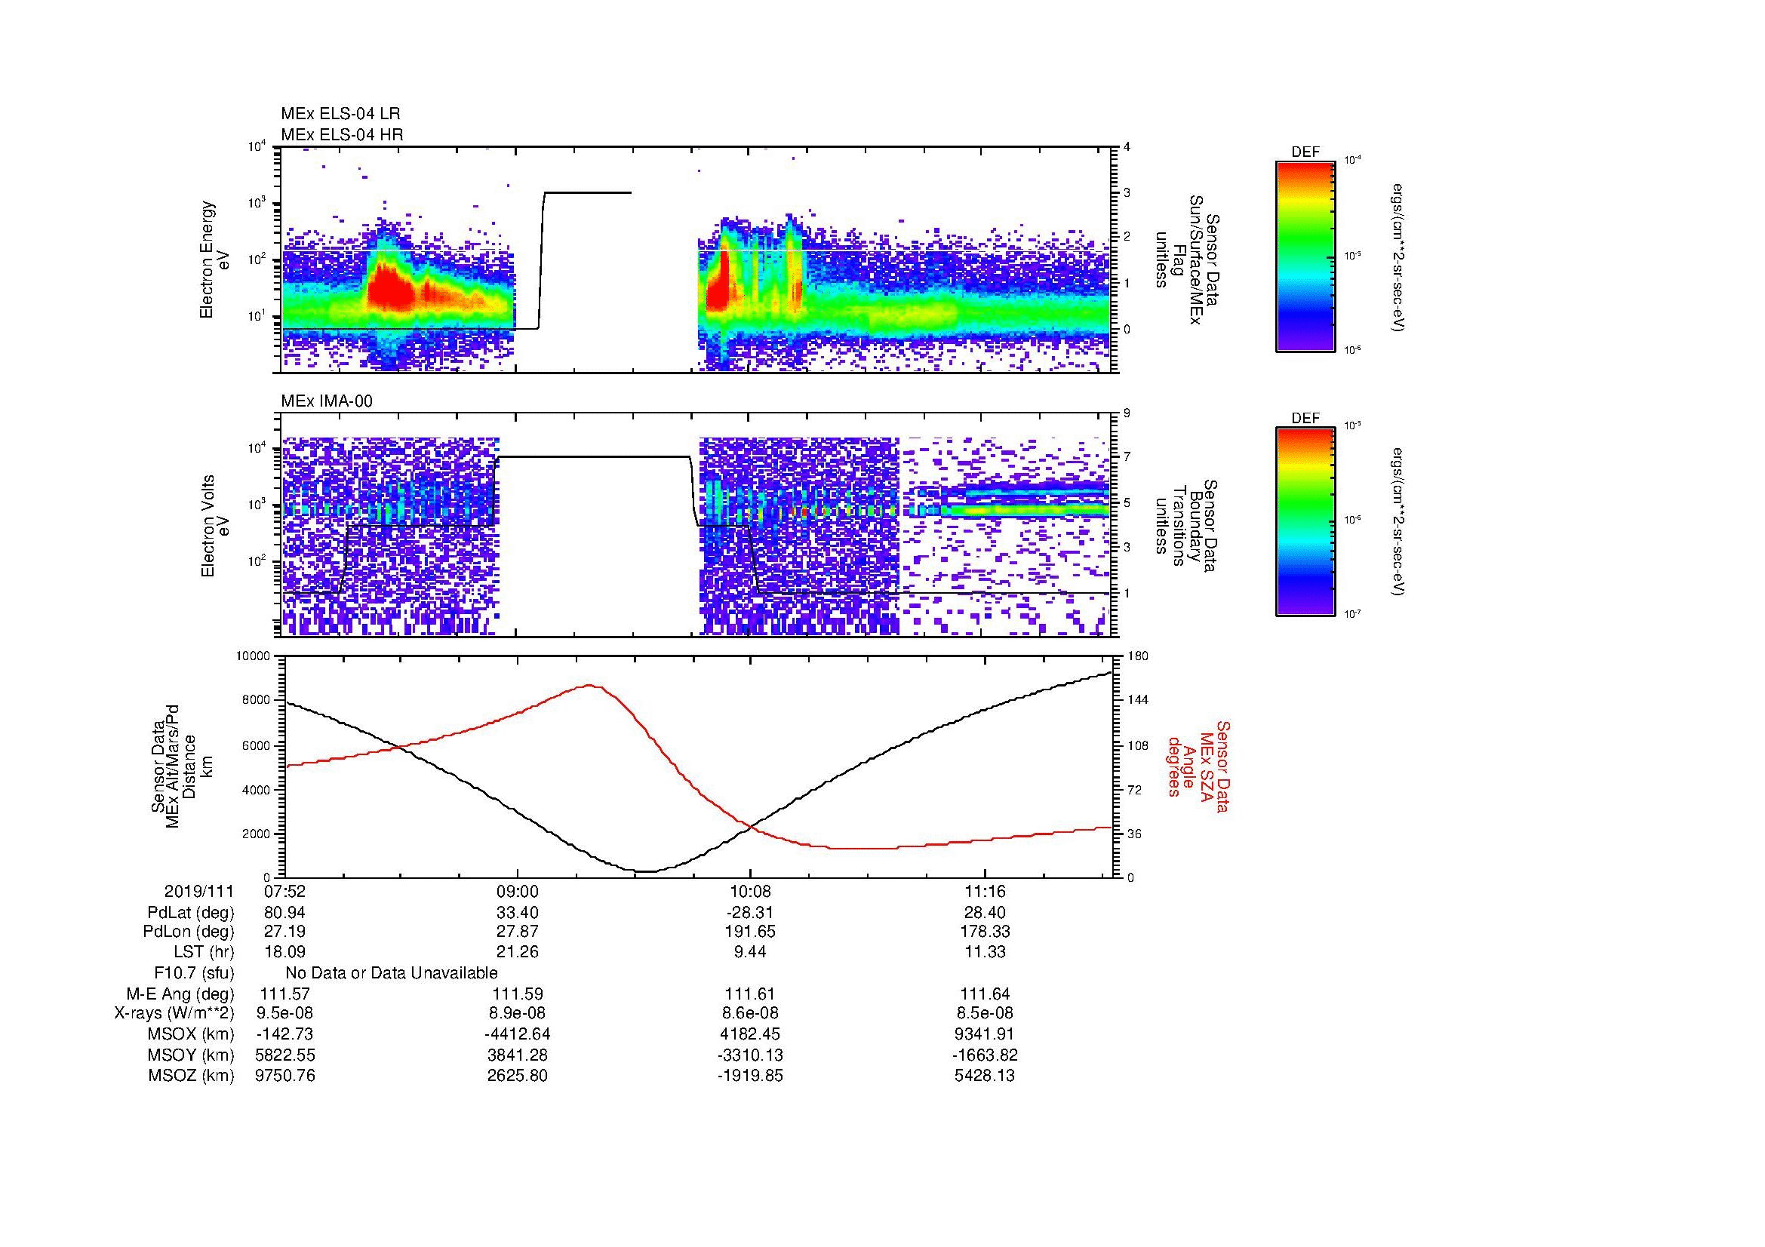Click the 'Electron Energy eV' axis label
Screen dimensions: 1765x1247
point(215,260)
